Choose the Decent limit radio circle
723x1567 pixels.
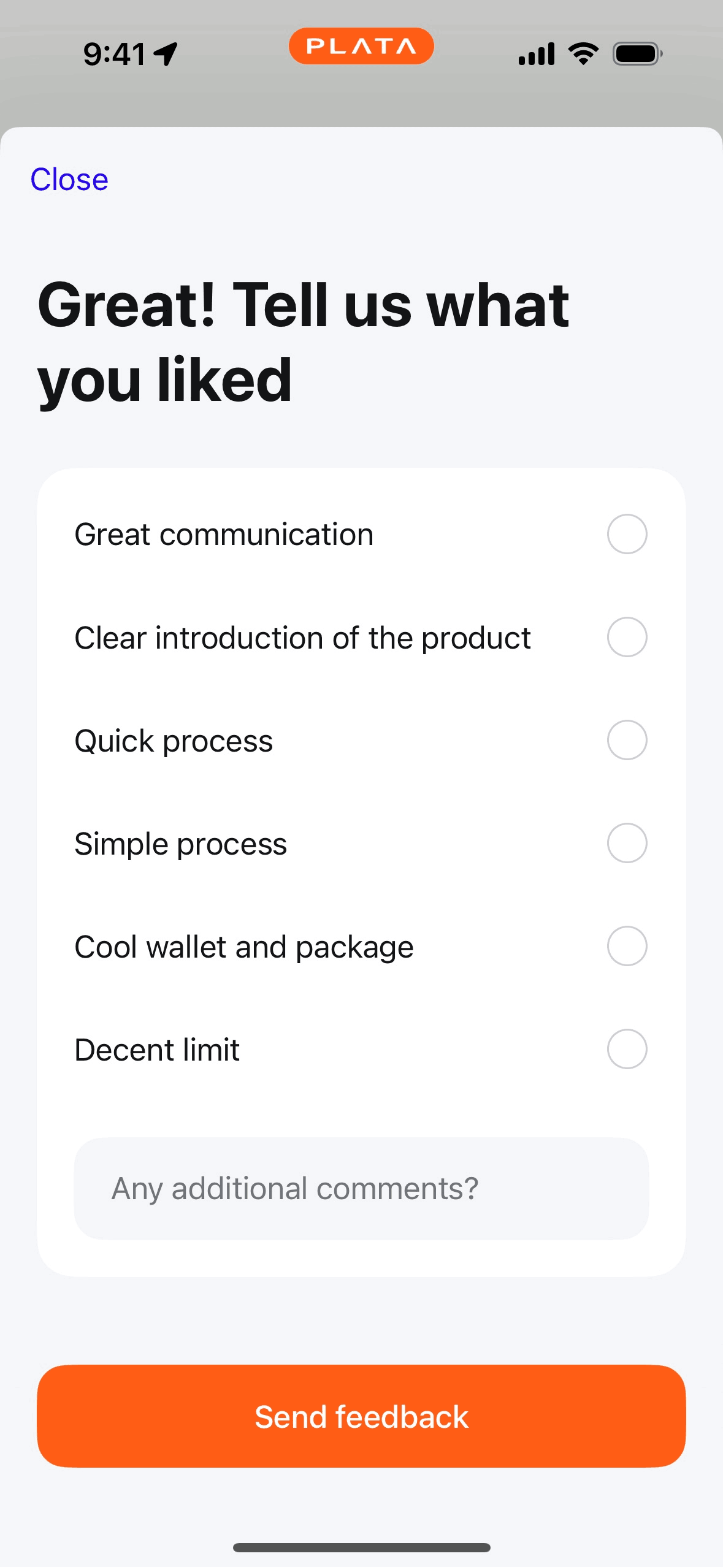627,1049
